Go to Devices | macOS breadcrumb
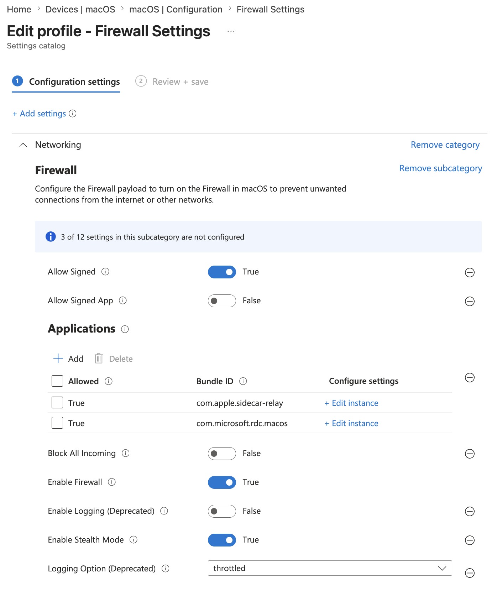 (80, 9)
